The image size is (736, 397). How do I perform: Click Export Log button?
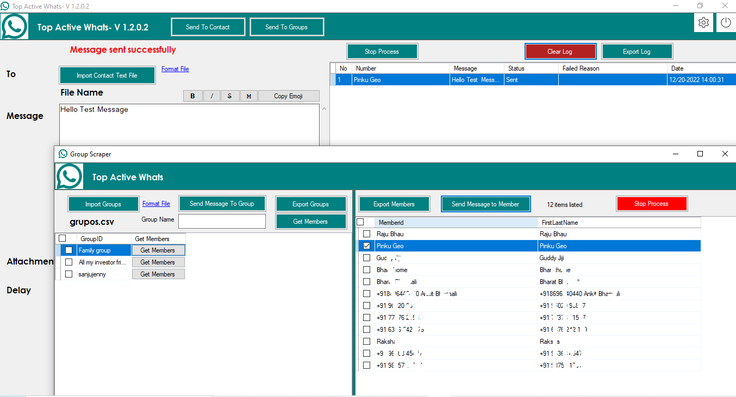637,52
